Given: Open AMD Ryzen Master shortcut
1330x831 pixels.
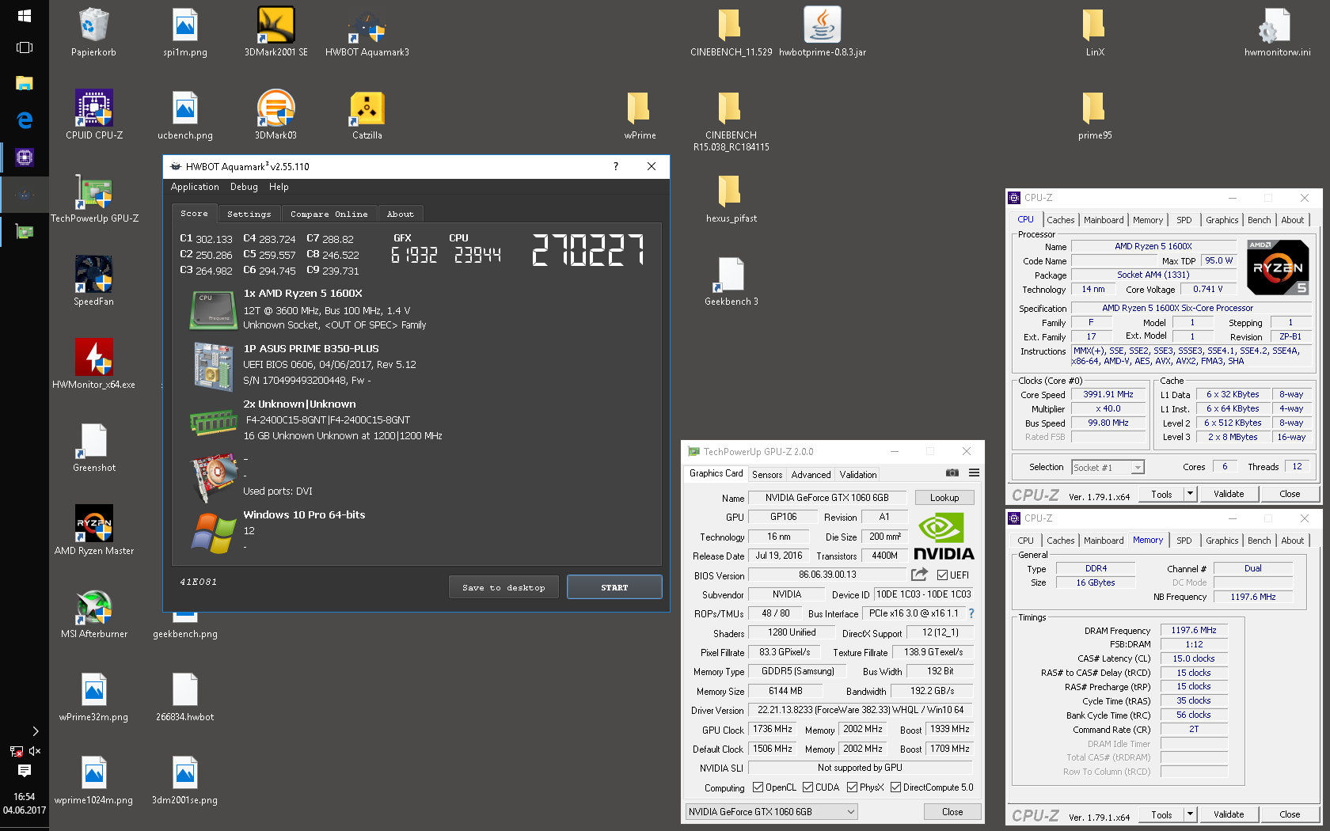Looking at the screenshot, I should pyautogui.click(x=94, y=530).
